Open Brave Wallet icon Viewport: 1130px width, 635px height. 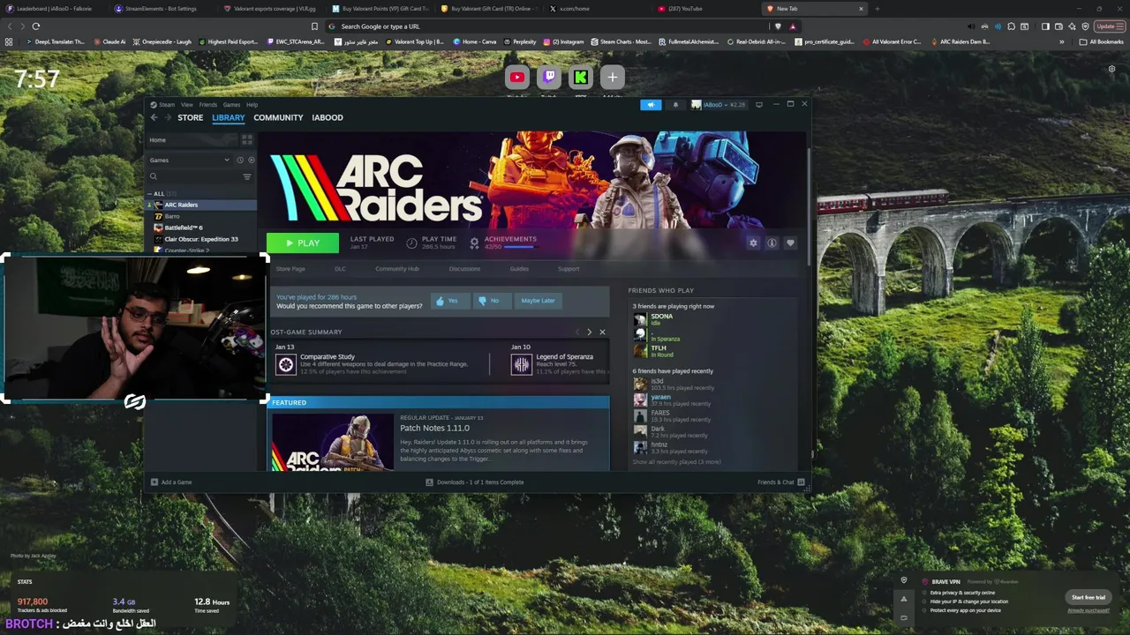point(1058,26)
